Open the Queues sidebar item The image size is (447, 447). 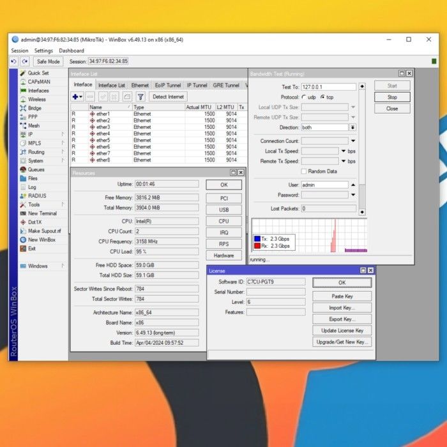pyautogui.click(x=36, y=170)
